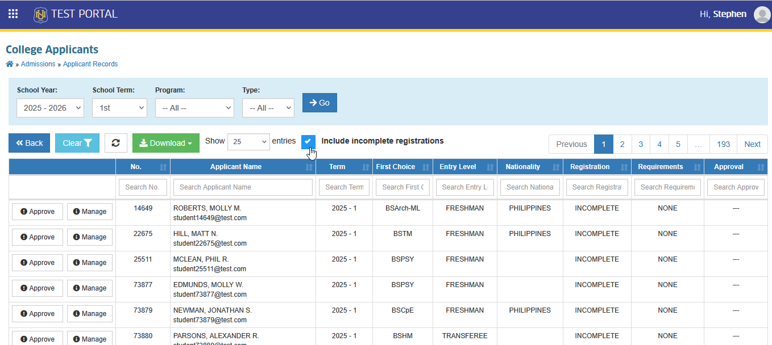Jump to last page 193
772x345 pixels.
[x=723, y=144]
